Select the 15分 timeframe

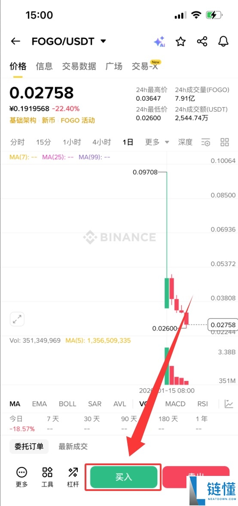click(43, 142)
